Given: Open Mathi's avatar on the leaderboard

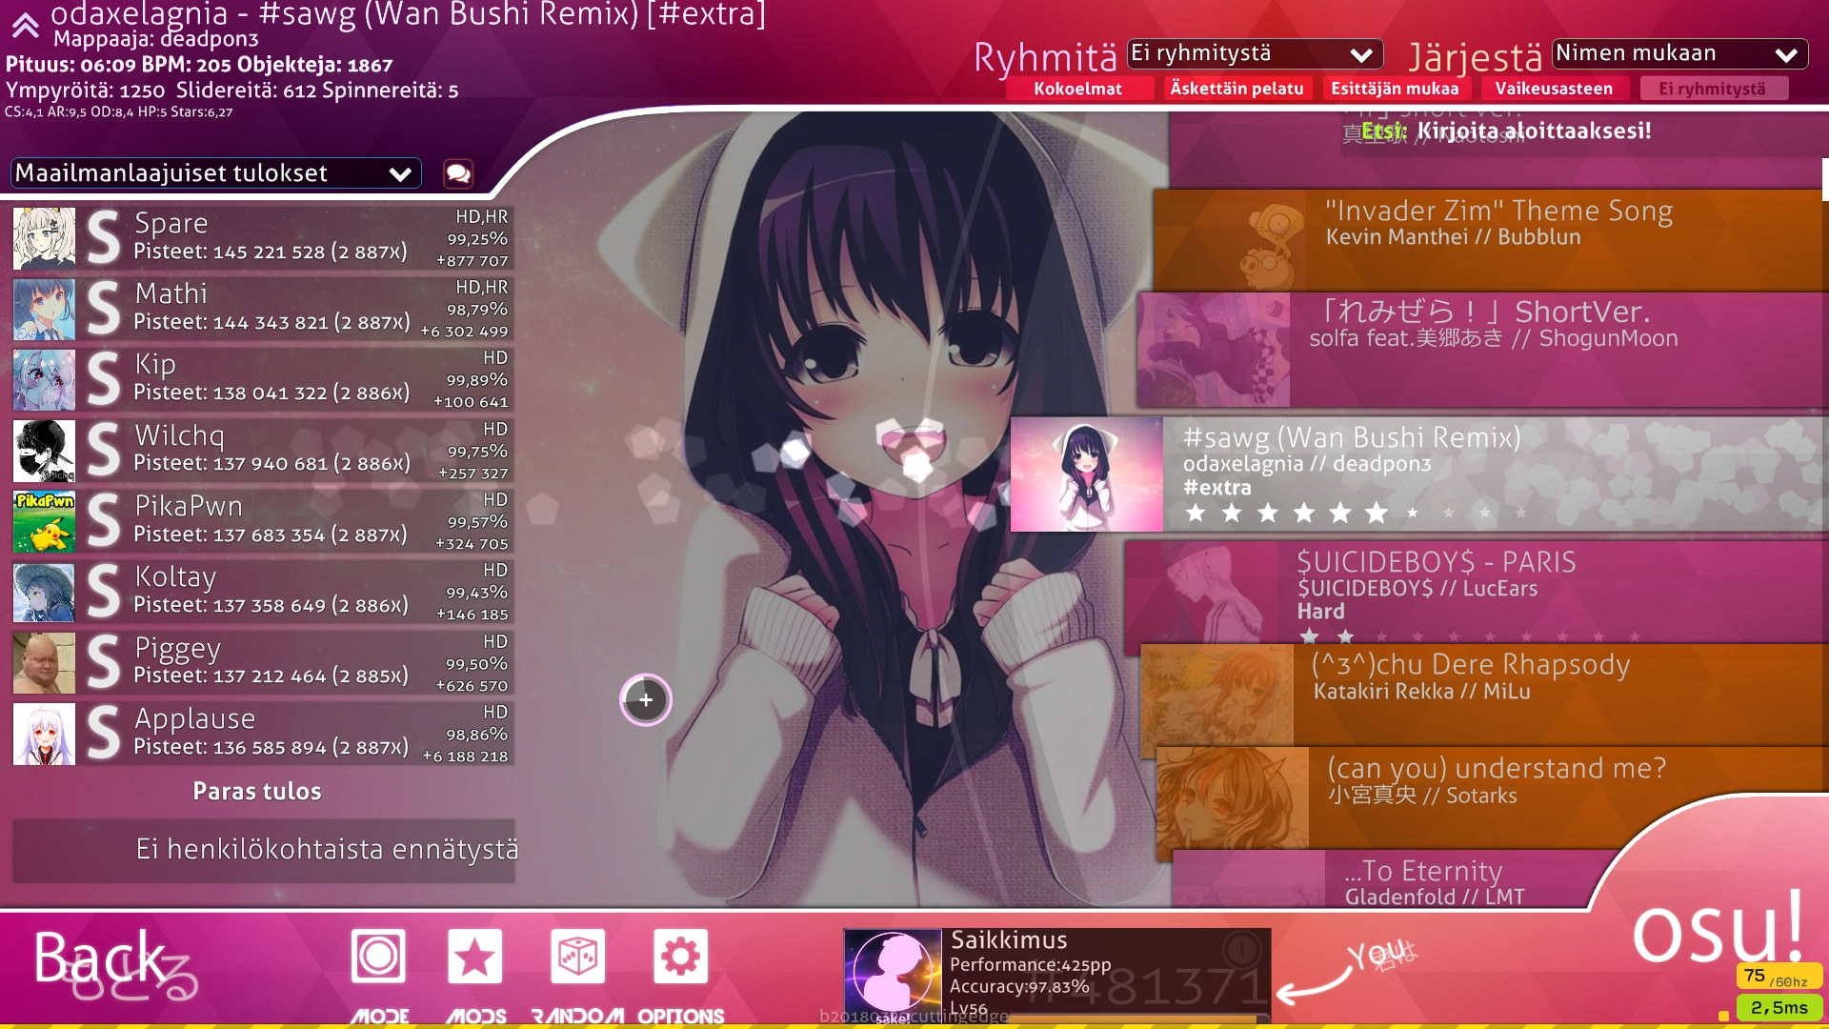Looking at the screenshot, I should (44, 309).
